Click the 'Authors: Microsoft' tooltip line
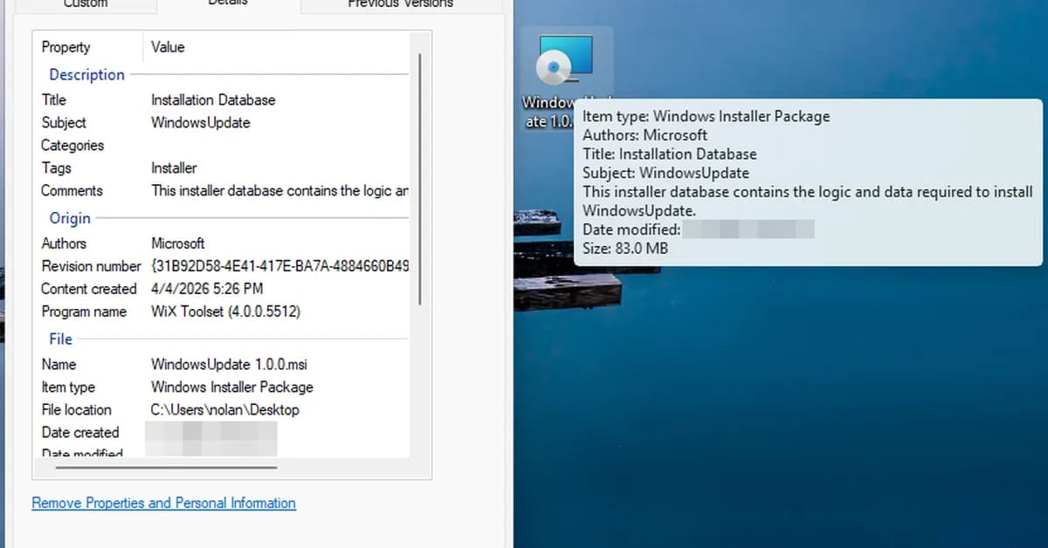Viewport: 1048px width, 548px height. coord(645,134)
